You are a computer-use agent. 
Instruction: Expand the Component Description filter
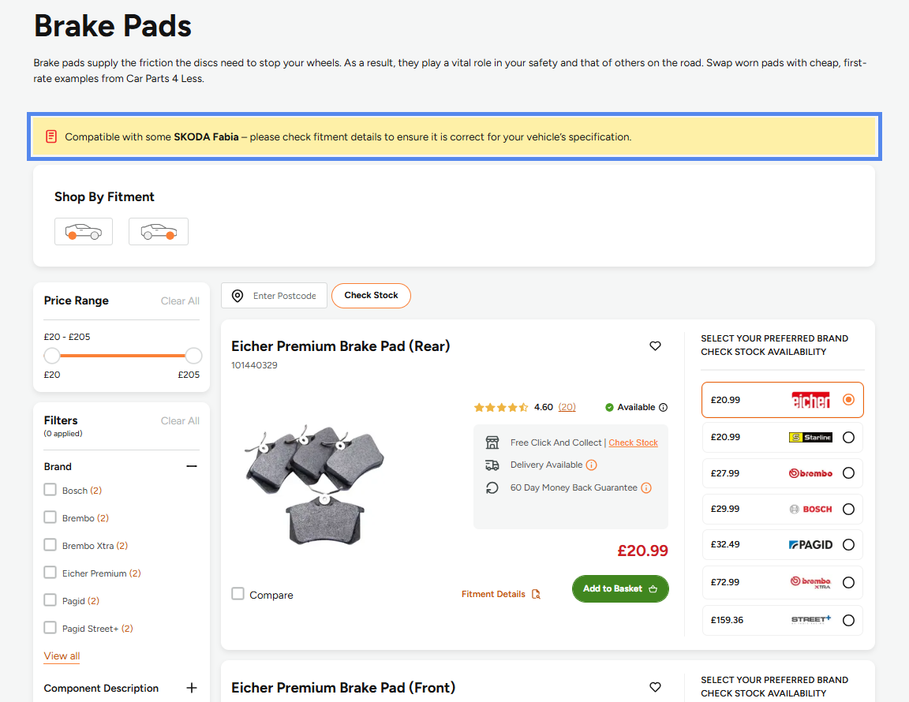tap(192, 688)
